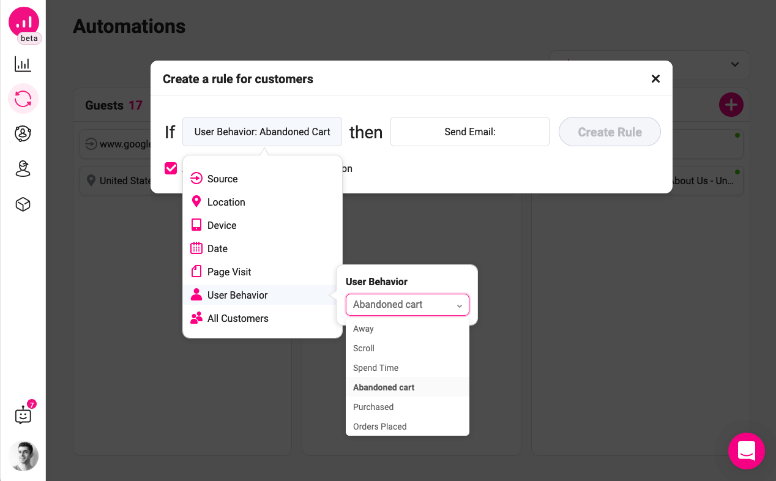This screenshot has width=776, height=481.
Task: Click the pink plus add button
Action: pyautogui.click(x=731, y=105)
